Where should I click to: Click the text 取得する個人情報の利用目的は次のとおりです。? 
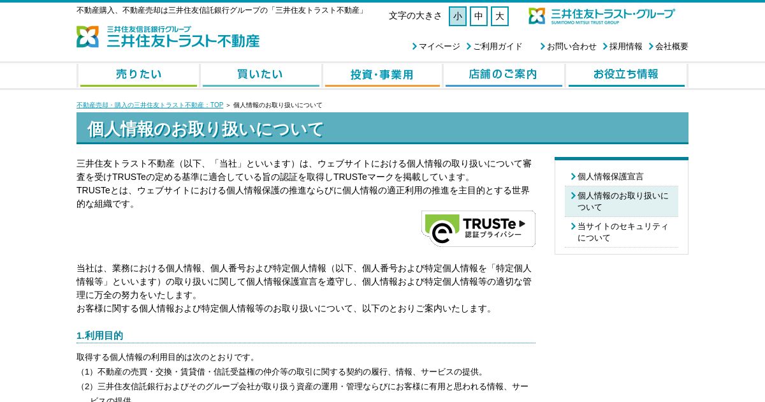(168, 357)
